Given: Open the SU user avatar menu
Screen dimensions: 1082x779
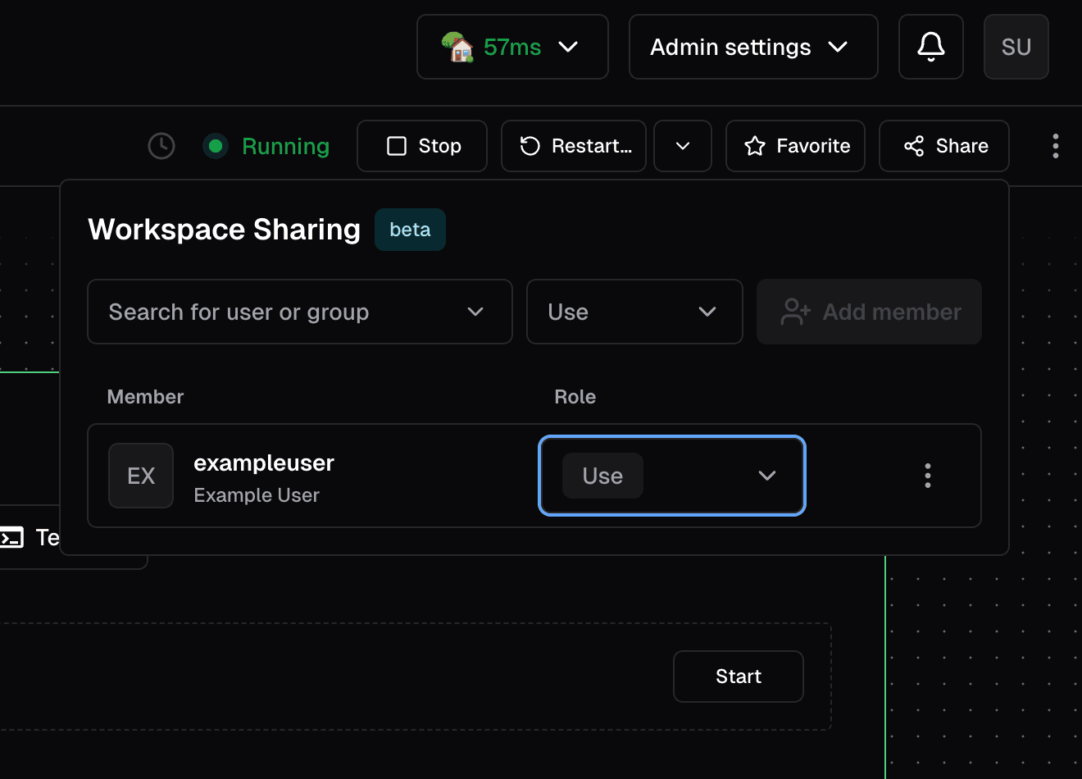Looking at the screenshot, I should (1016, 47).
